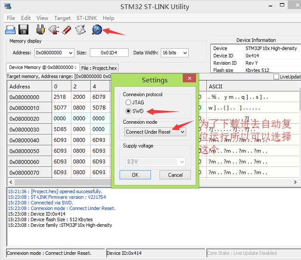The image size is (301, 260).
Task: Select the SWD radio button
Action: (x=128, y=111)
